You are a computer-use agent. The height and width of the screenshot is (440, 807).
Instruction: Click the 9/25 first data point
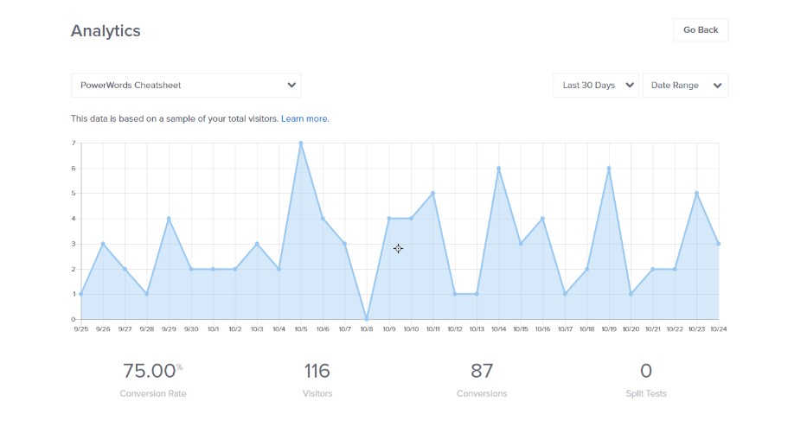point(81,294)
